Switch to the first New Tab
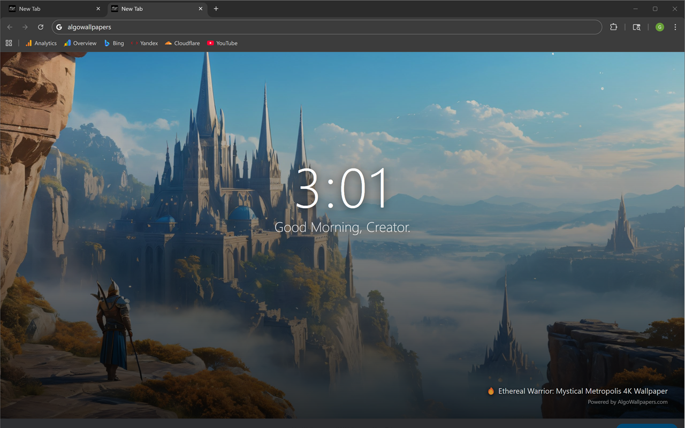Screen dimensions: 685x428 click(x=54, y=9)
